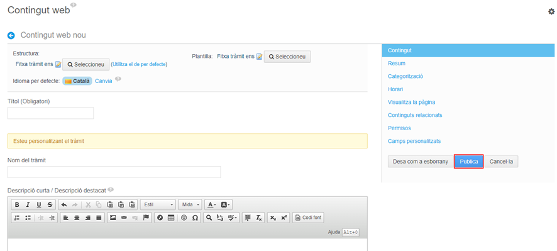The image size is (557, 251).
Task: Click Utilitza el de per defecte link
Action: coord(140,65)
